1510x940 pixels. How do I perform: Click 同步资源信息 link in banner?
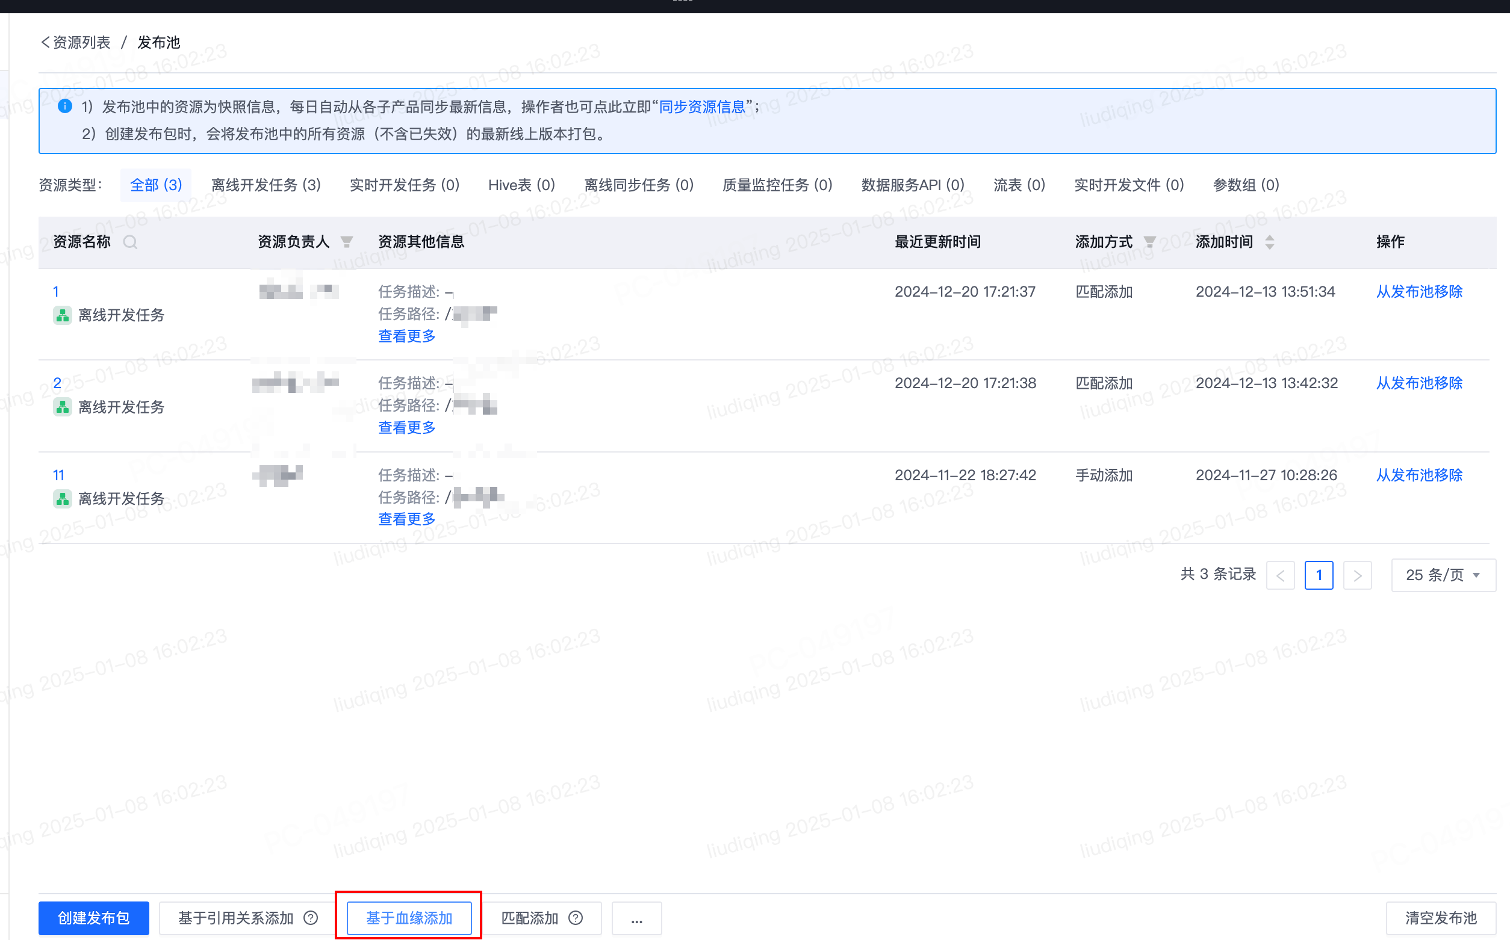(x=702, y=107)
